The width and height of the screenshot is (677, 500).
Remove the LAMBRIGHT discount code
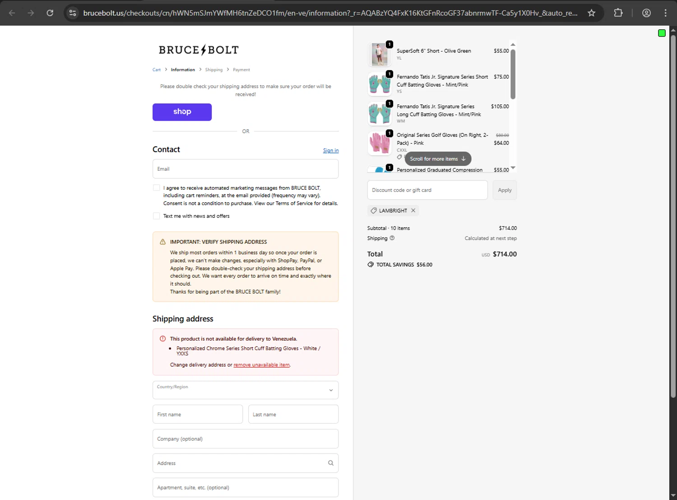point(413,210)
